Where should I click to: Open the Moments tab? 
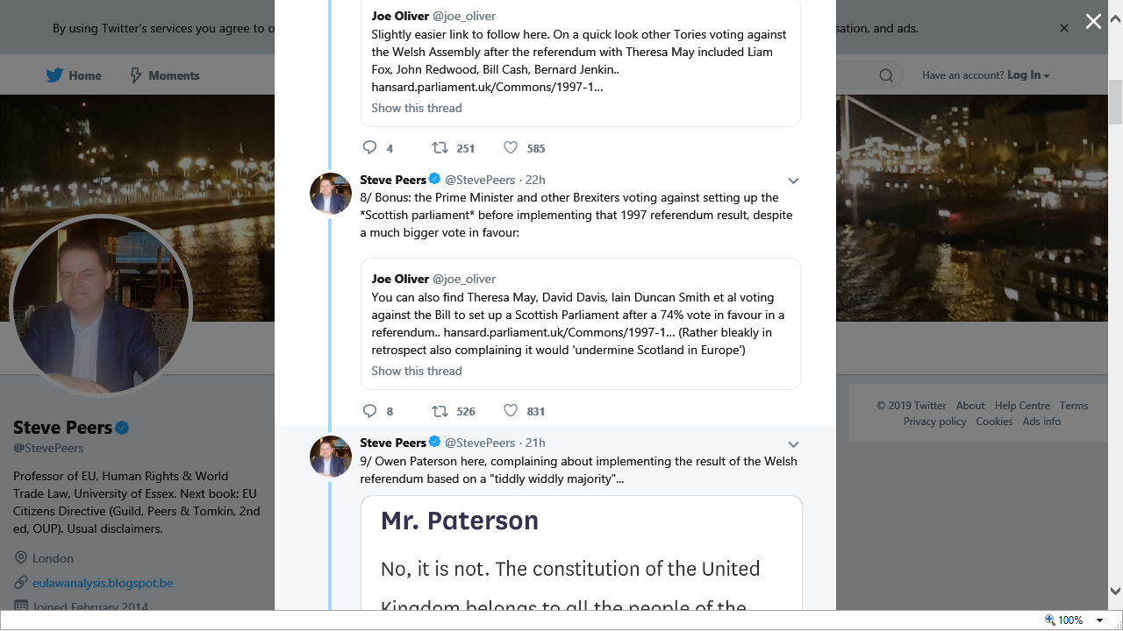tap(164, 75)
